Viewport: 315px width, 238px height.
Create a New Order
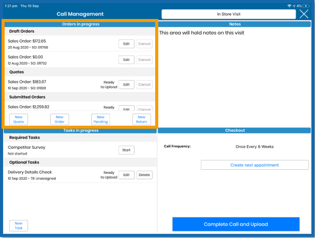pyautogui.click(x=60, y=120)
